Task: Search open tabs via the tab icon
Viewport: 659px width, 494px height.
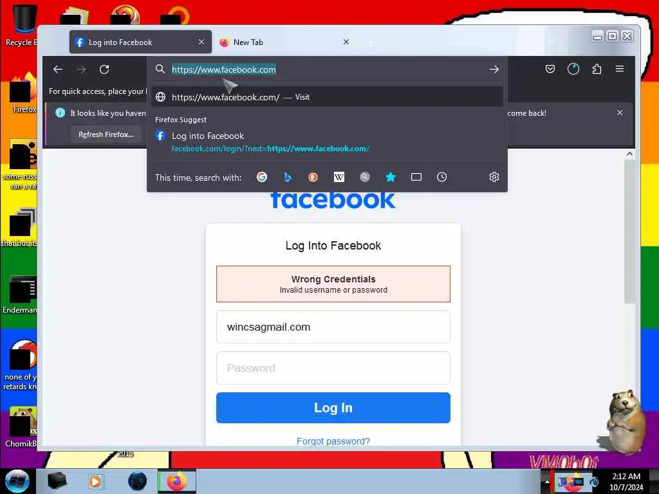Action: pos(416,178)
